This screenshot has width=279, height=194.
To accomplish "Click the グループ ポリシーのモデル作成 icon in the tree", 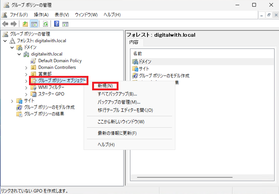I will 19,107.
